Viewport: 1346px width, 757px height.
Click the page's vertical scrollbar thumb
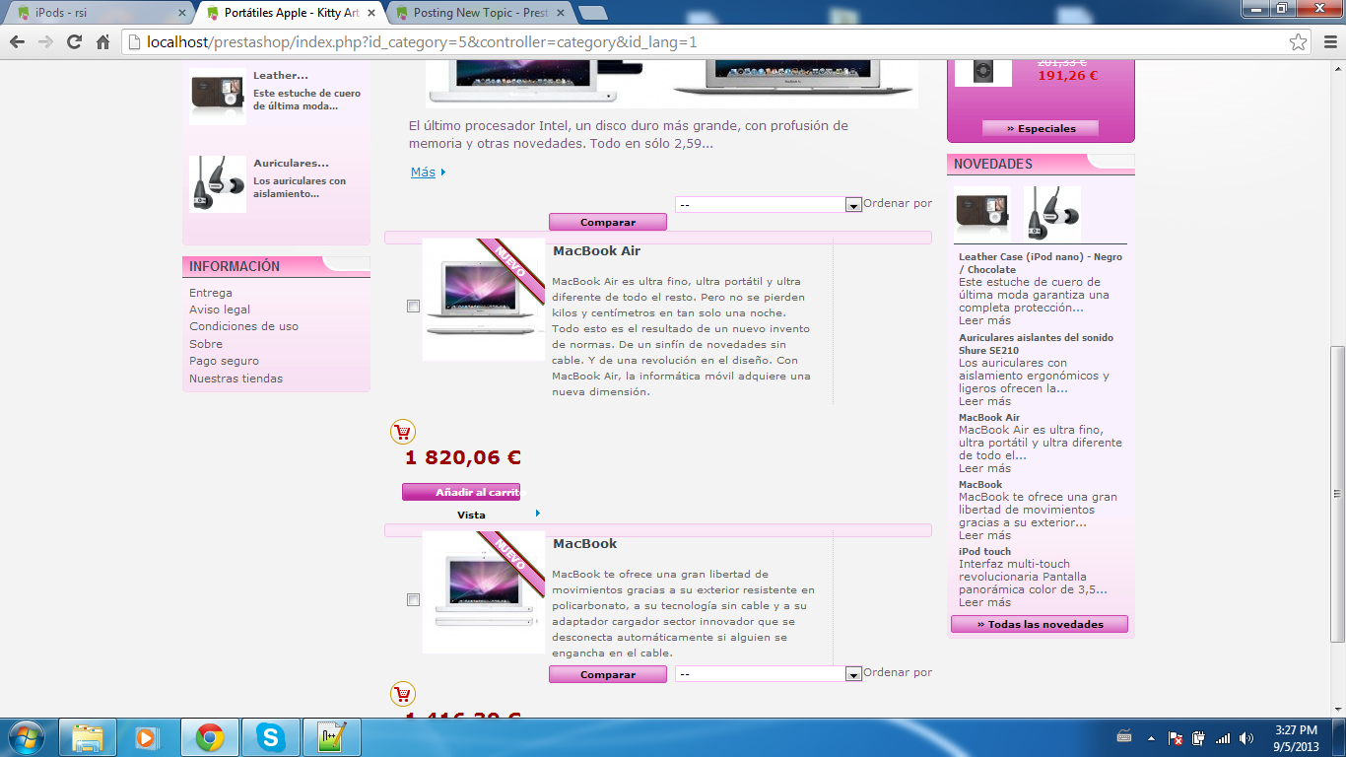(x=1337, y=493)
